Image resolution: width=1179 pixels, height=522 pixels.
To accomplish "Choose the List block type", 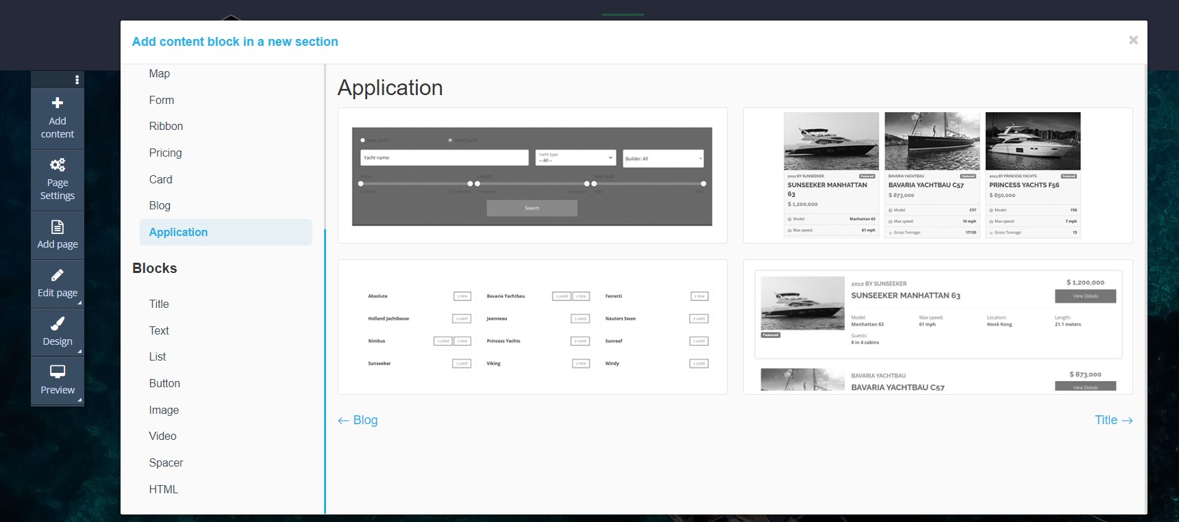I will (158, 356).
